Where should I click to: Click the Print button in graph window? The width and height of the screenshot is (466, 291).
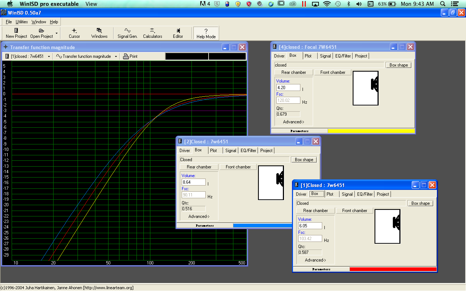click(x=130, y=56)
